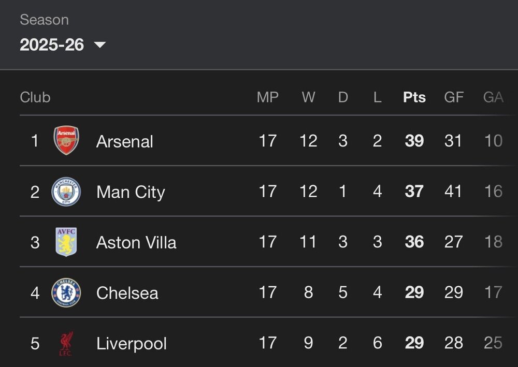
Task: Open the Season 2025-26 dropdown
Action: [63, 45]
